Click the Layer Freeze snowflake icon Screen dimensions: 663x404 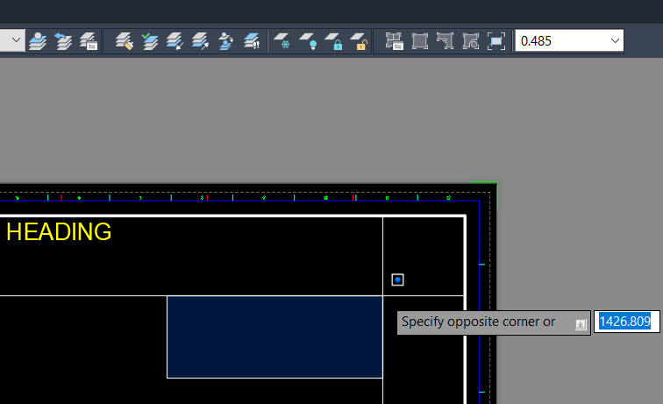pos(282,41)
